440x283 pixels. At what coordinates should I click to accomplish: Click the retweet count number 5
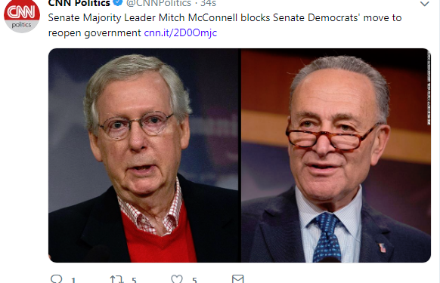click(134, 280)
